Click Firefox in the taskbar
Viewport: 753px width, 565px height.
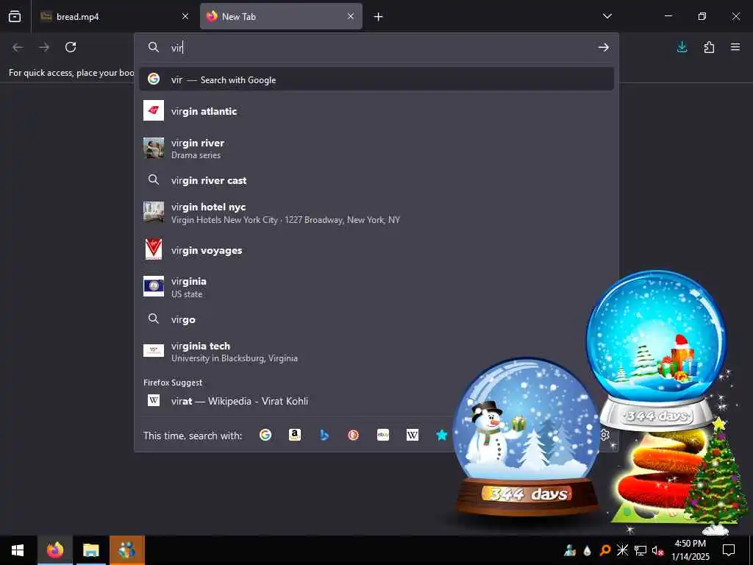[x=54, y=550]
